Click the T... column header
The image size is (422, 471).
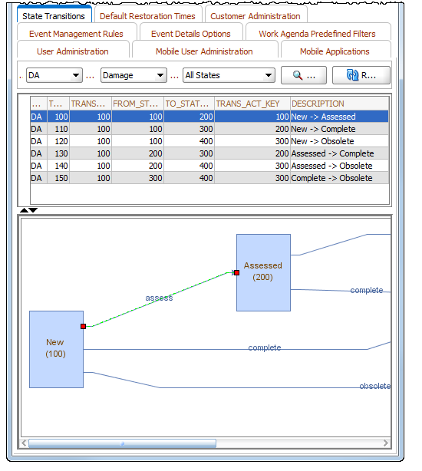(x=58, y=104)
